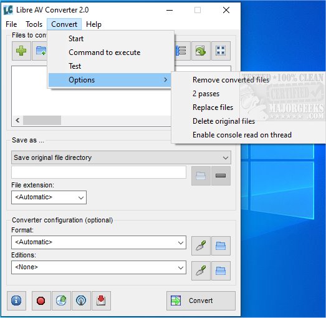Click the Convert button at bottom
The image size is (326, 318).
(201, 301)
